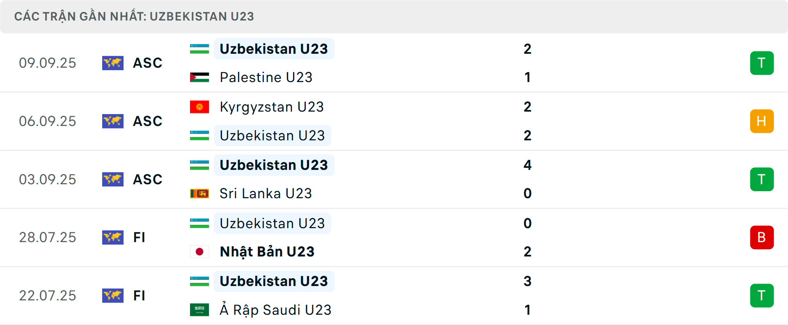Click the Nhật Bản U23 team name
This screenshot has height=325, width=788.
(x=267, y=252)
